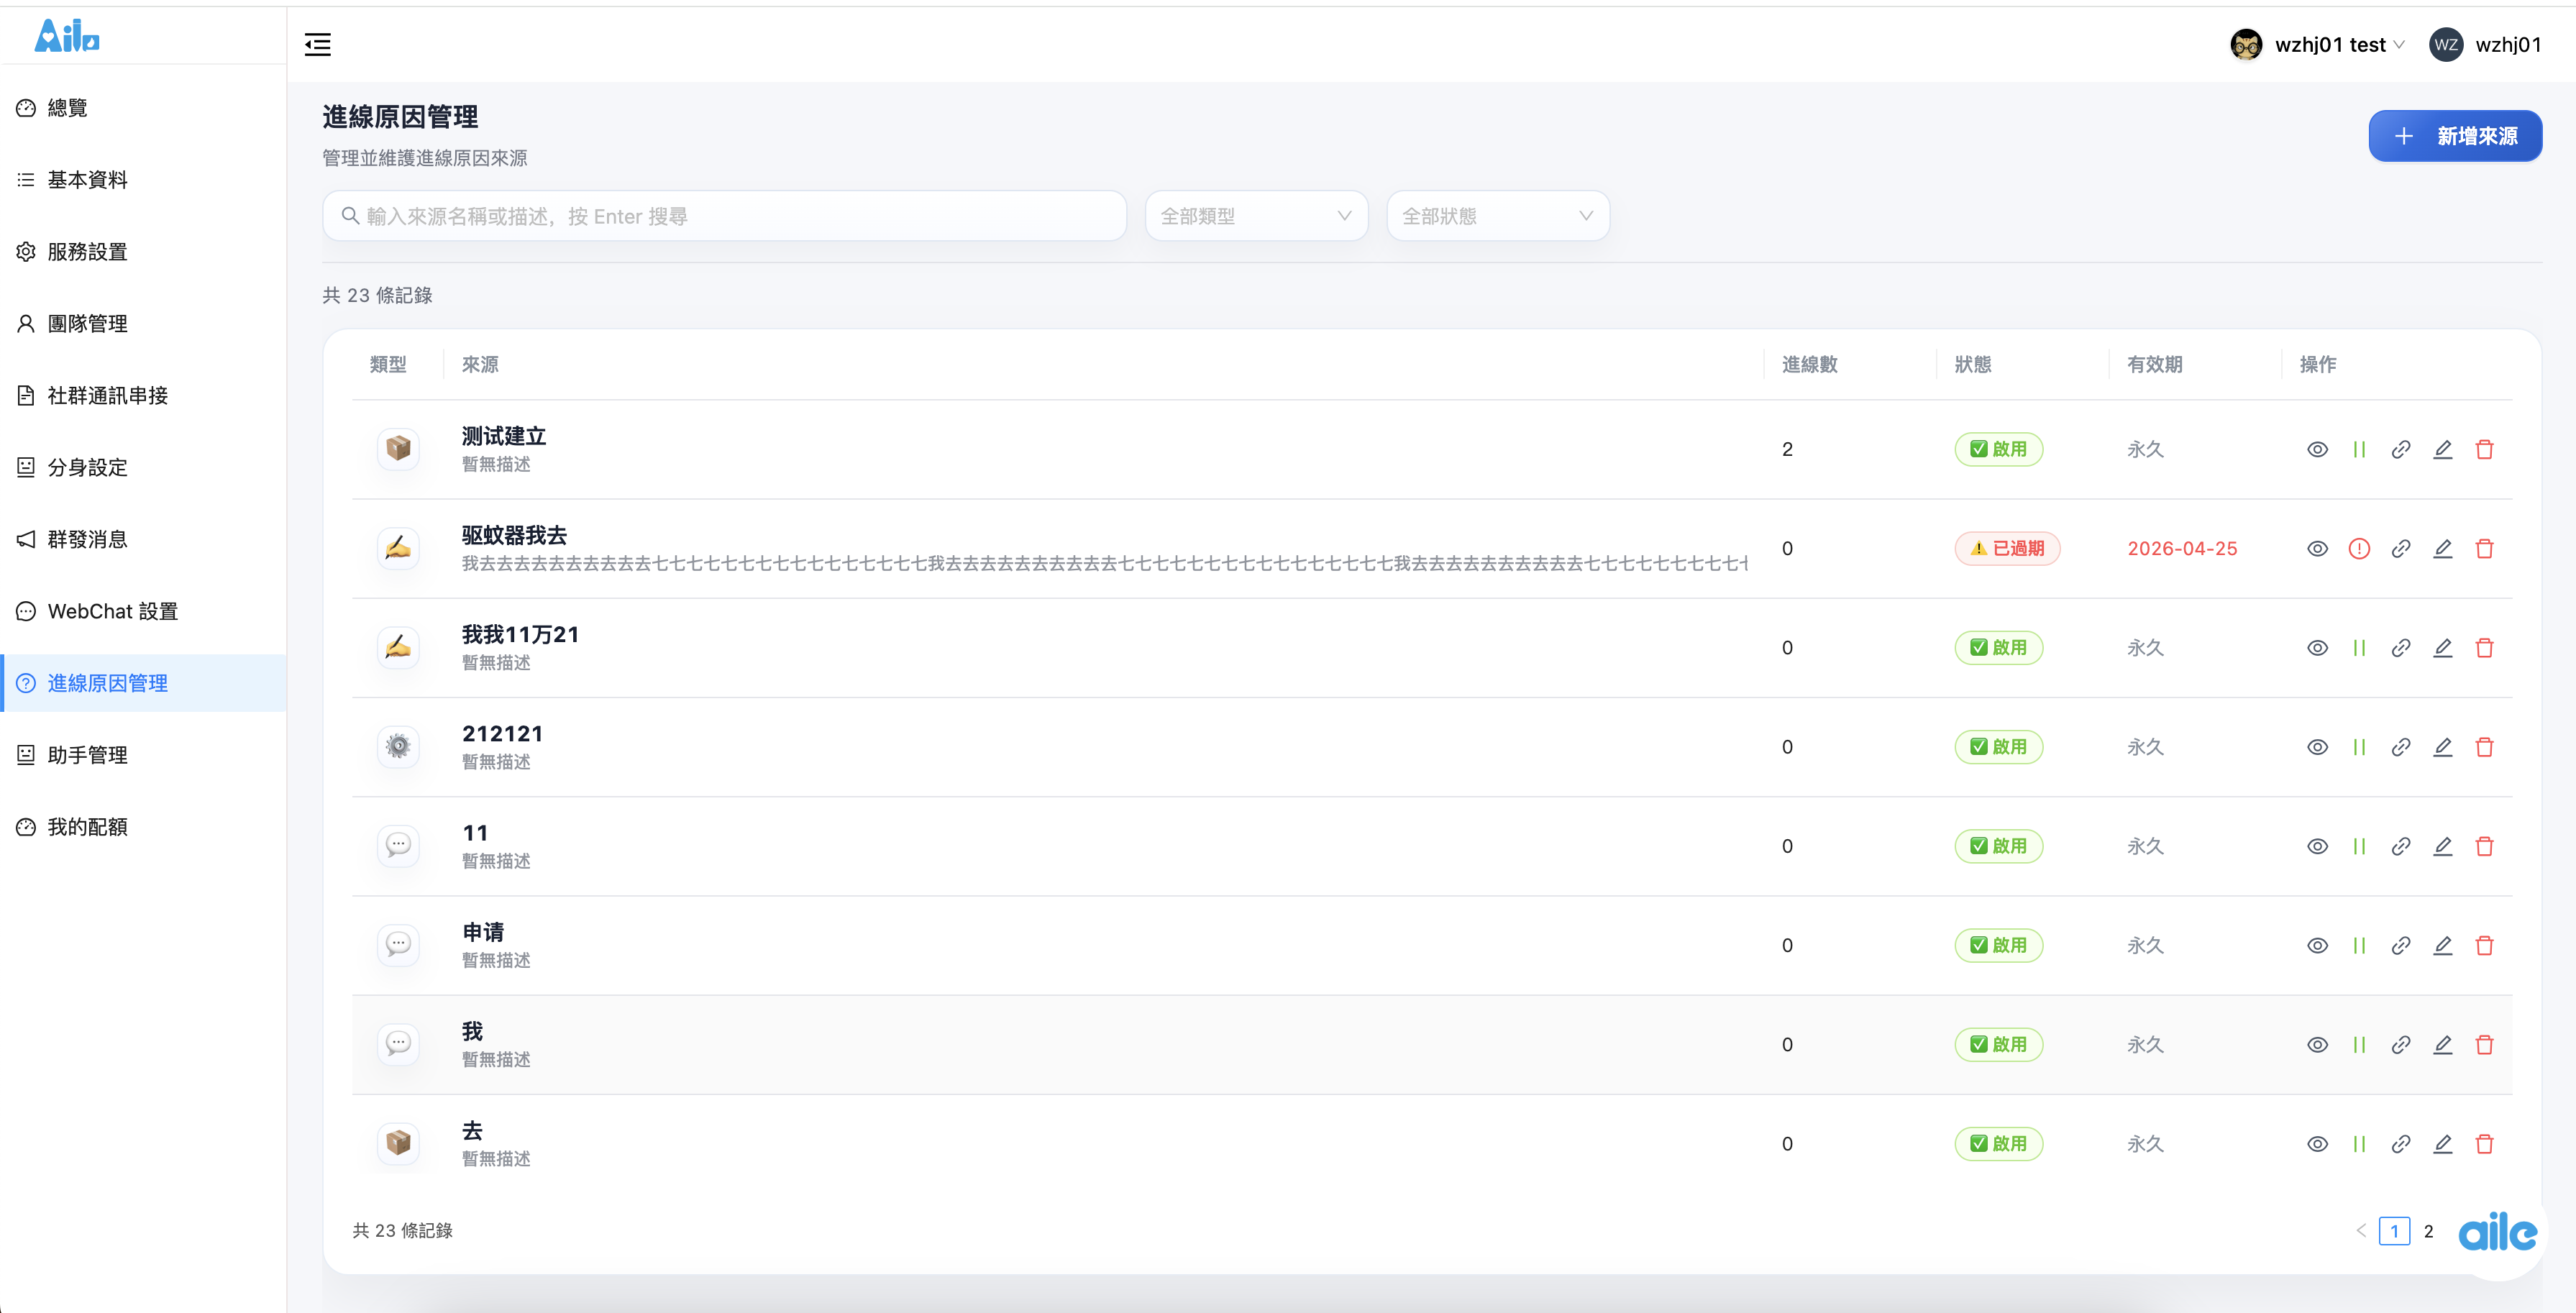Image resolution: width=2576 pixels, height=1313 pixels.
Task: Pause the 测试建立 source
Action: [2359, 449]
